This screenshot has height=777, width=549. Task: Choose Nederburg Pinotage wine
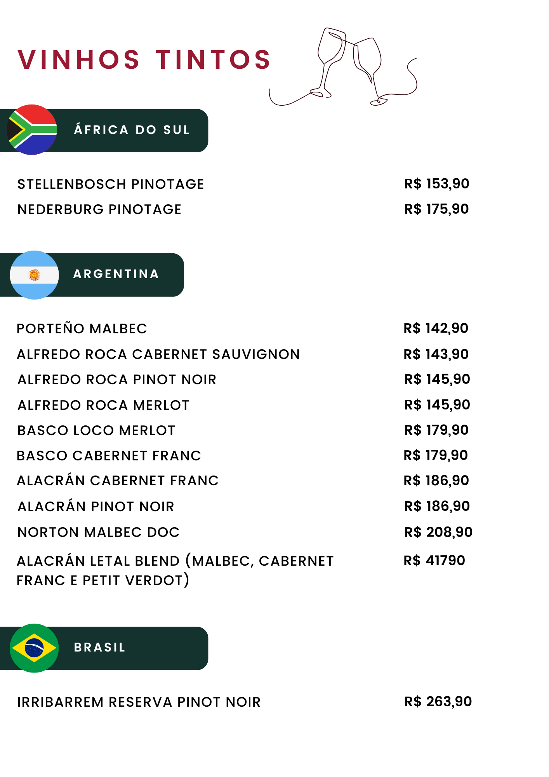tap(99, 209)
